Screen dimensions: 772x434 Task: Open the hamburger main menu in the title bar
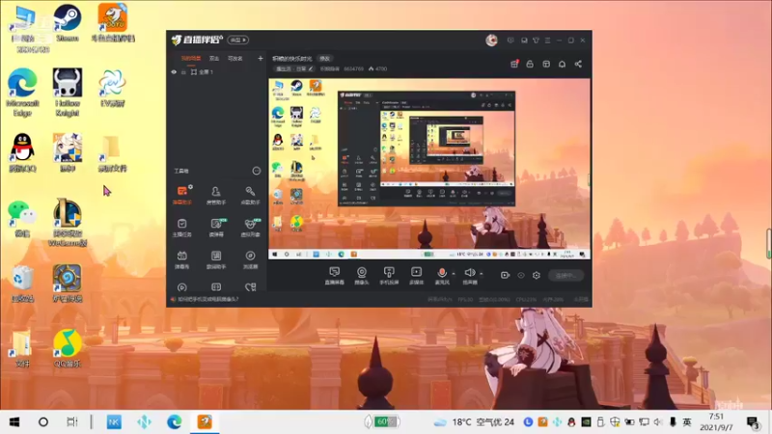point(547,41)
